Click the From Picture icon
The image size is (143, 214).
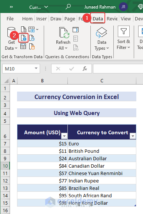point(31,29)
